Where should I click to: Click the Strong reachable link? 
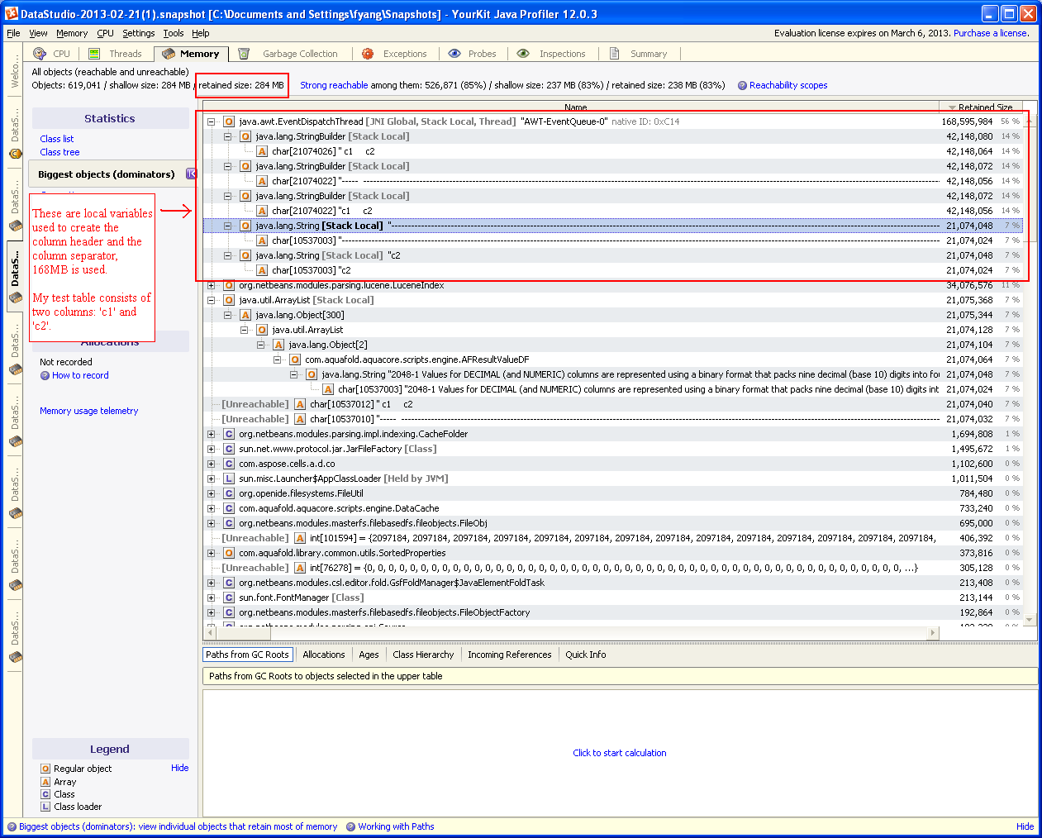pyautogui.click(x=334, y=85)
